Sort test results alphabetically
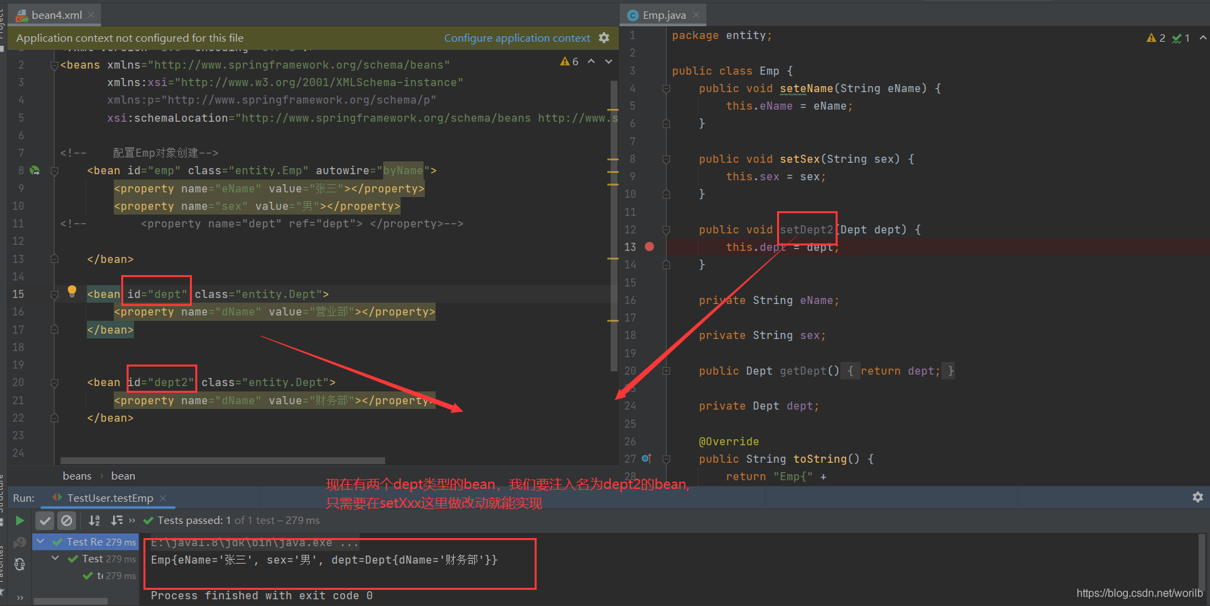The image size is (1210, 606). 94,521
